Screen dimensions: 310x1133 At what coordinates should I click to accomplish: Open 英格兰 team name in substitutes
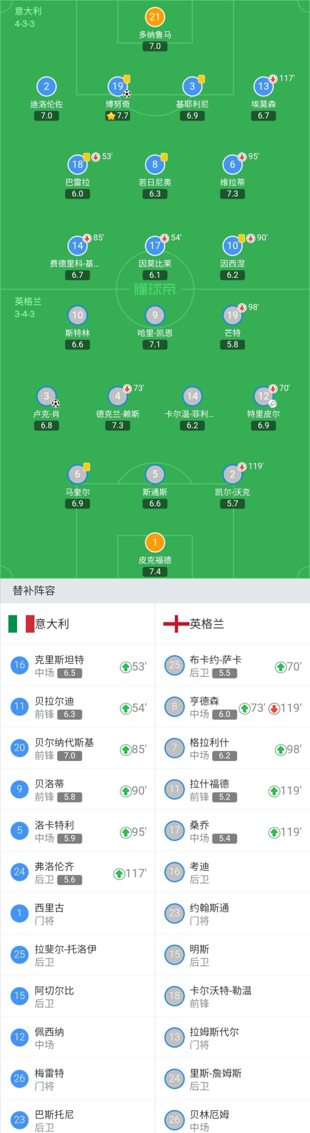[x=207, y=624]
